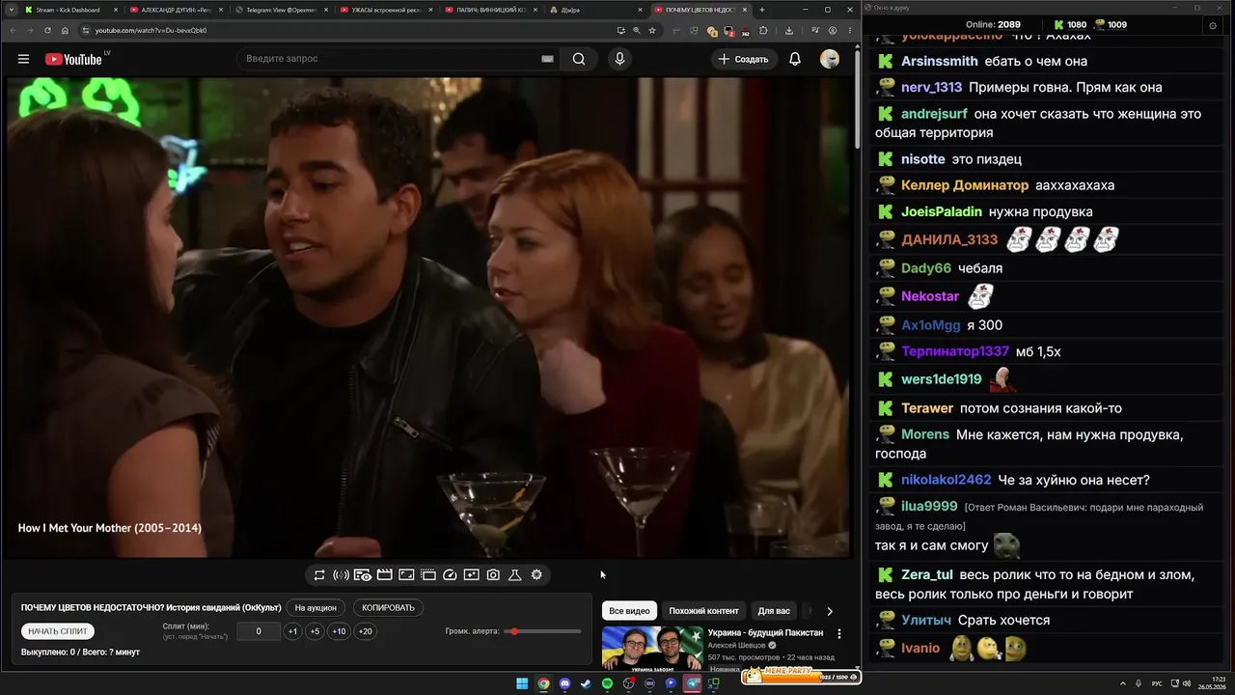Click the КОПИРОВАТЬ button
The image size is (1235, 695).
[388, 608]
